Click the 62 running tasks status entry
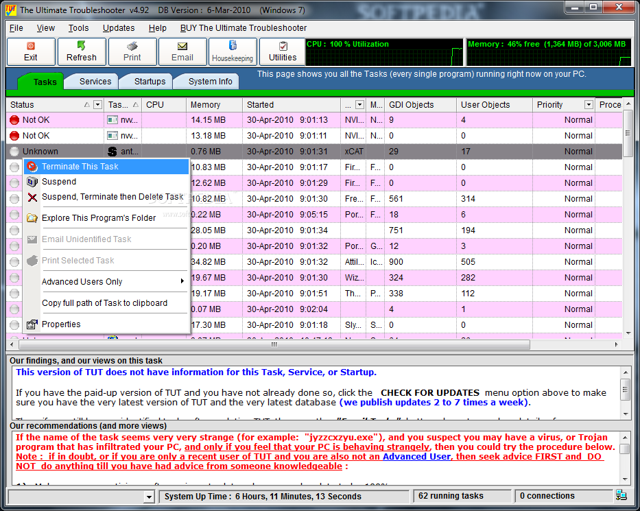Screen dimensions: 640x511 point(462,496)
